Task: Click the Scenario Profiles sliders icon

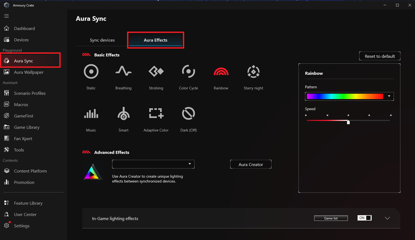Action: [x=7, y=93]
